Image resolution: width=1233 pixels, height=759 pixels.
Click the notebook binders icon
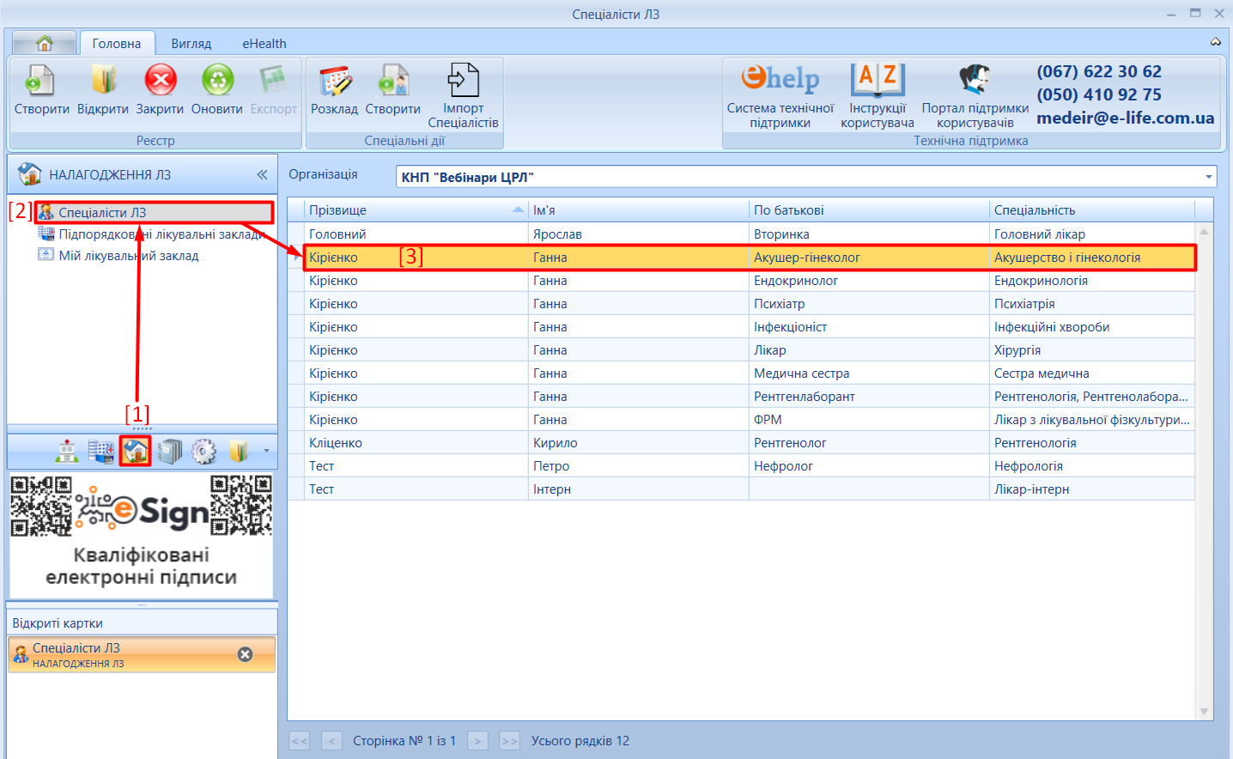tap(170, 451)
